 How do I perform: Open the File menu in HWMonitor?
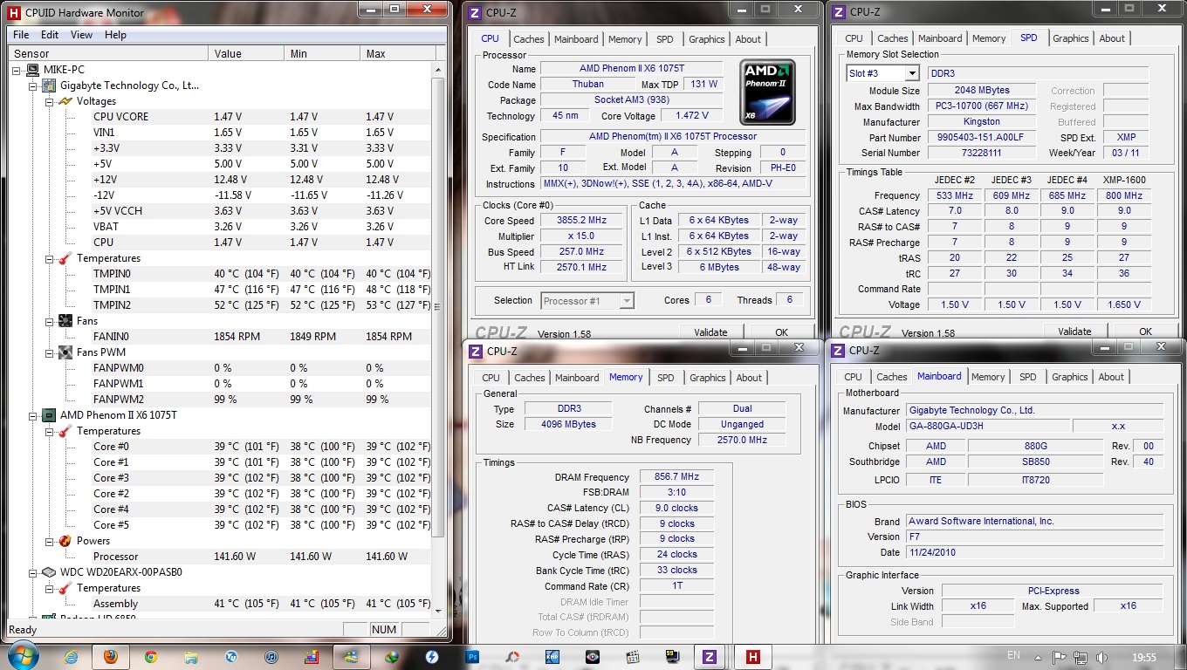point(21,35)
